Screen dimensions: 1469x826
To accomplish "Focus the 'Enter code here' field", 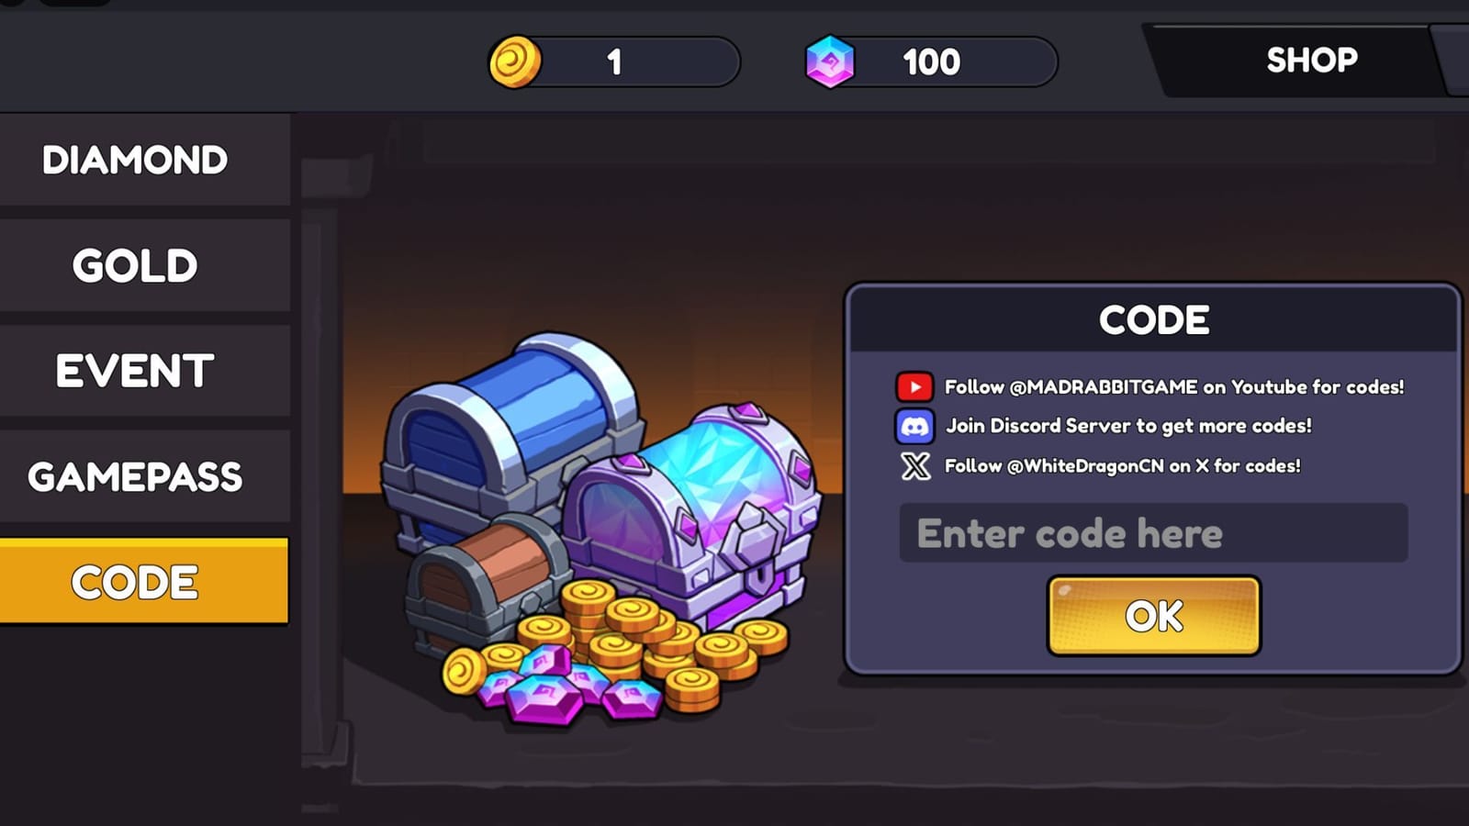I will point(1153,532).
